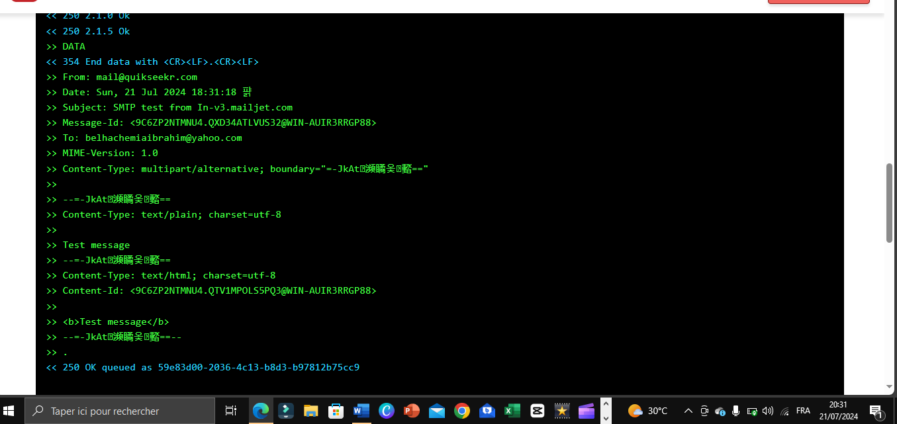Click the 'Subject: SMTP test' line
The height and width of the screenshot is (424, 897).
169,107
